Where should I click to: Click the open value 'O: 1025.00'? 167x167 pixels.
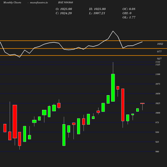point(64,9)
